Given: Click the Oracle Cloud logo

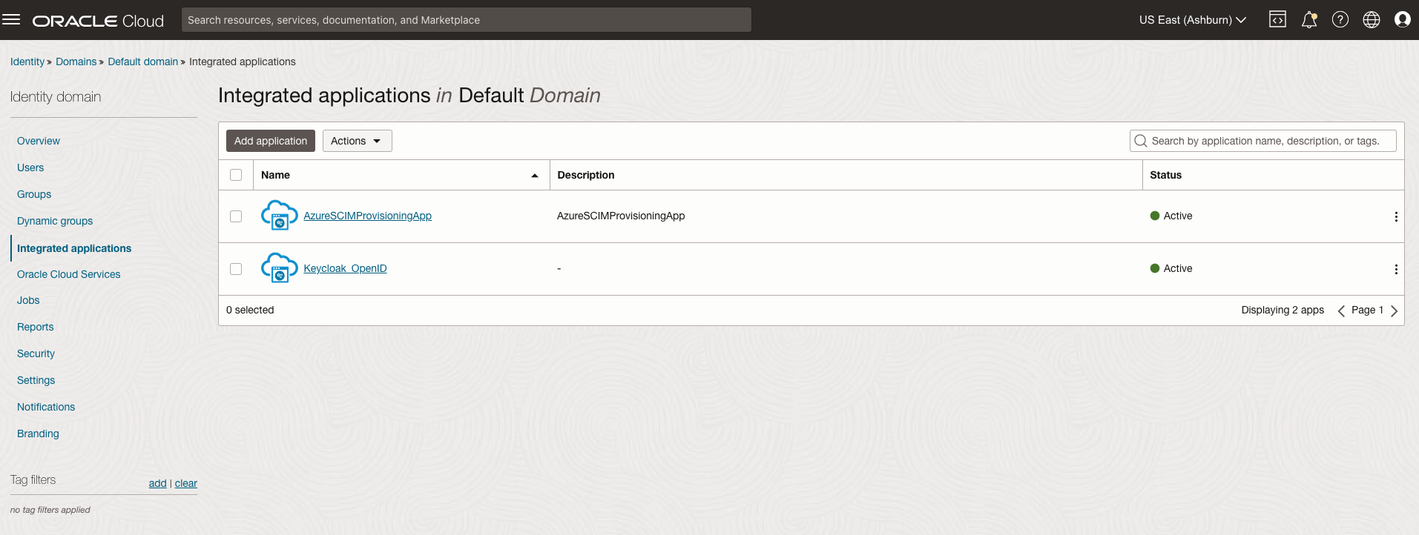Looking at the screenshot, I should click(x=98, y=21).
